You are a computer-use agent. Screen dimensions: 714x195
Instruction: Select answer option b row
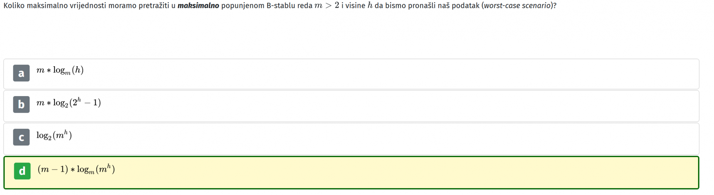click(351, 106)
